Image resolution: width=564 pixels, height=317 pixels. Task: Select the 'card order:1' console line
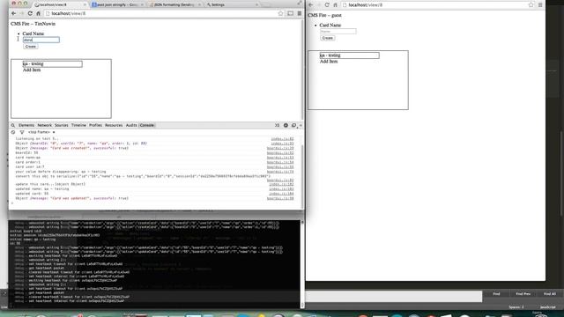click(27, 162)
